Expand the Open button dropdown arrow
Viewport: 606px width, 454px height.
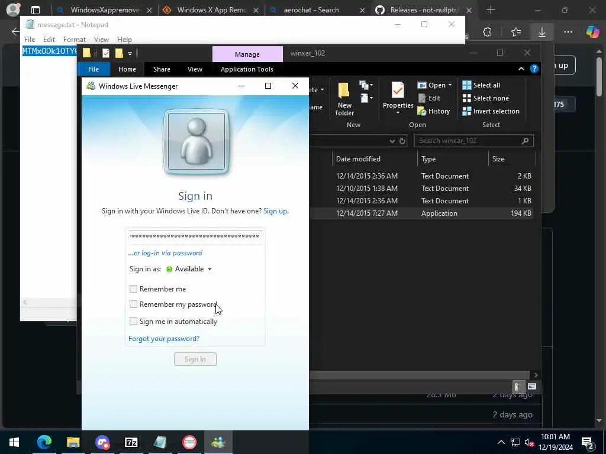click(x=450, y=85)
